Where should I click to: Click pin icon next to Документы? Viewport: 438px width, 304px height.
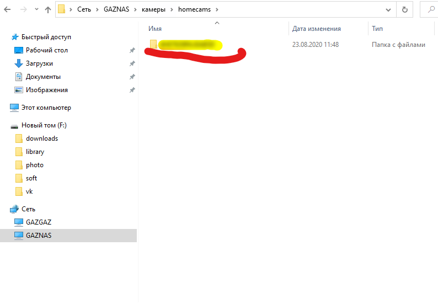coord(132,77)
